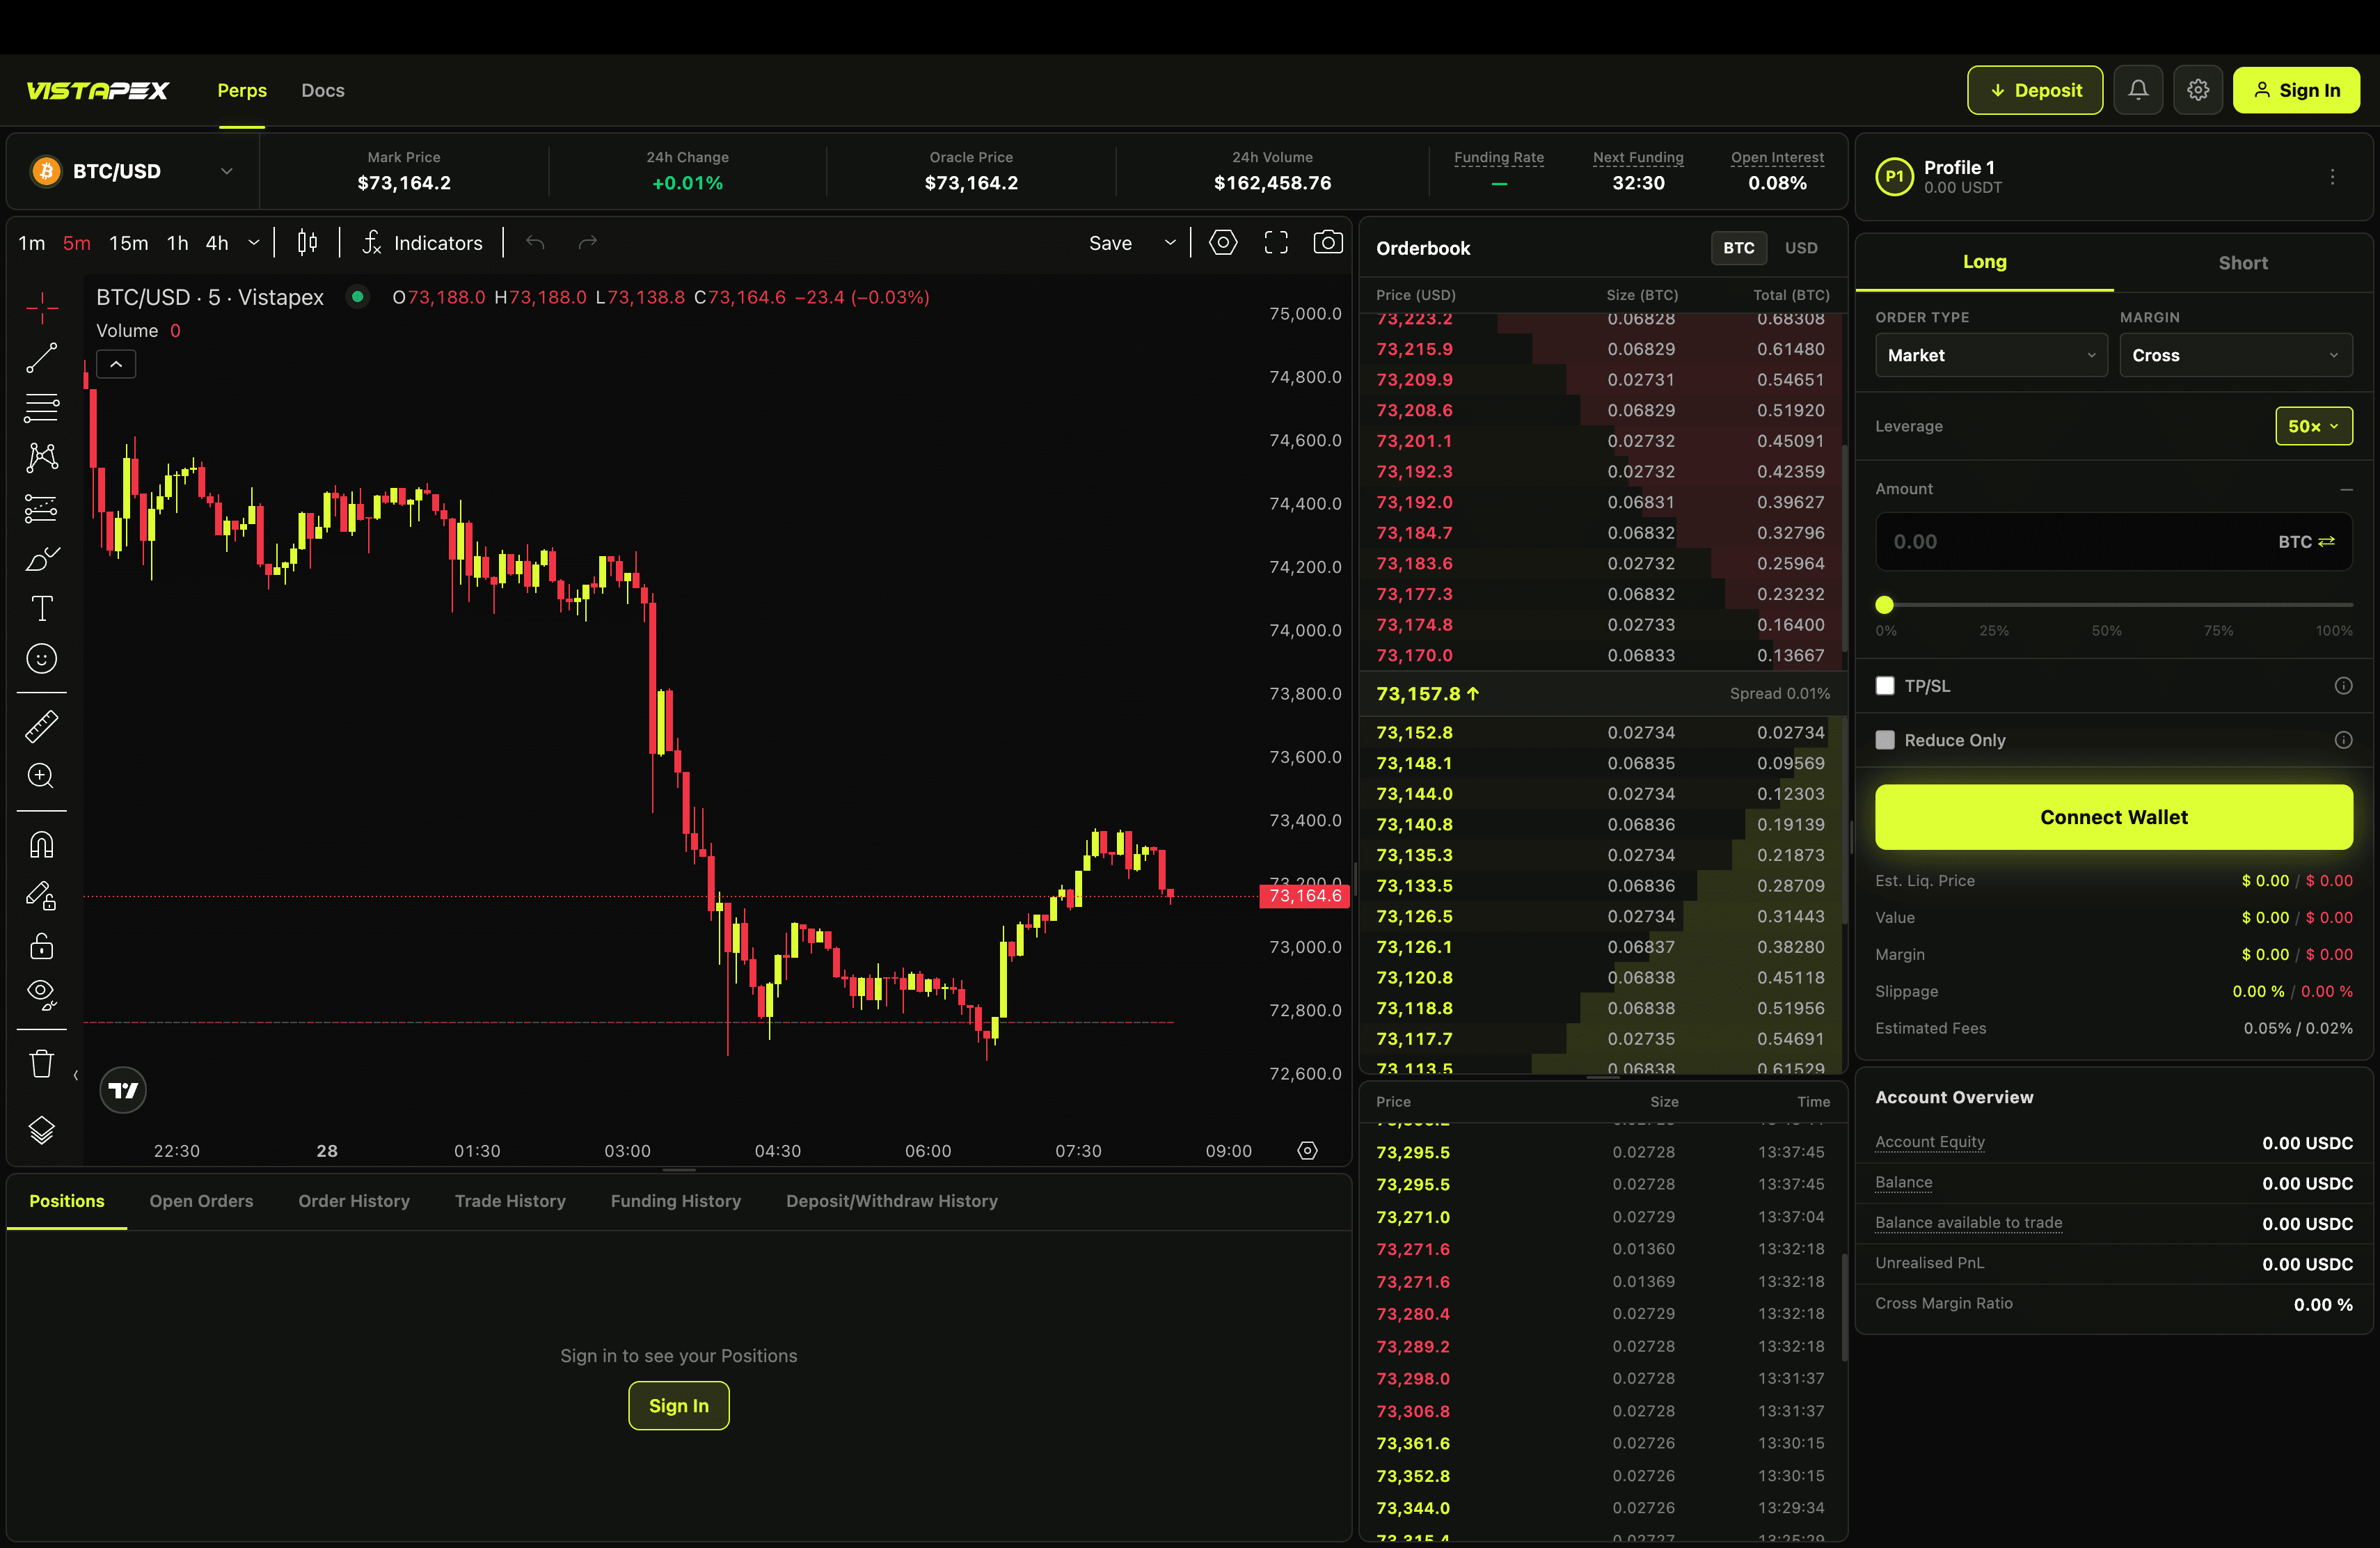Open settings gear in header

coord(2198,90)
